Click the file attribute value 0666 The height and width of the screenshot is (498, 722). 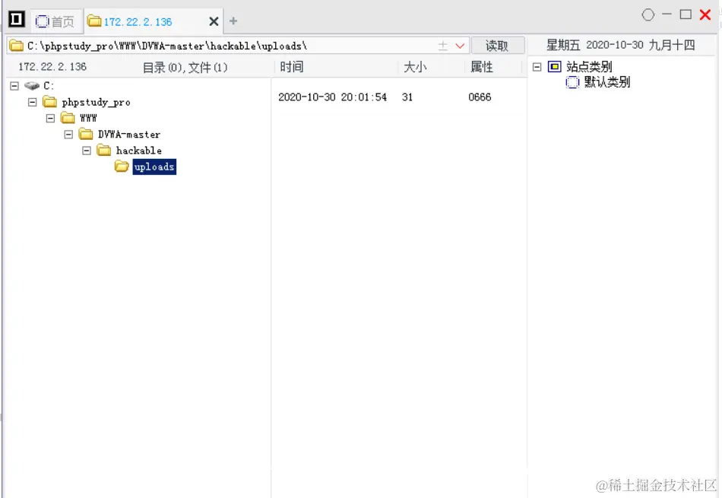[x=480, y=97]
